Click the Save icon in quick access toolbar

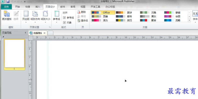[8, 2]
